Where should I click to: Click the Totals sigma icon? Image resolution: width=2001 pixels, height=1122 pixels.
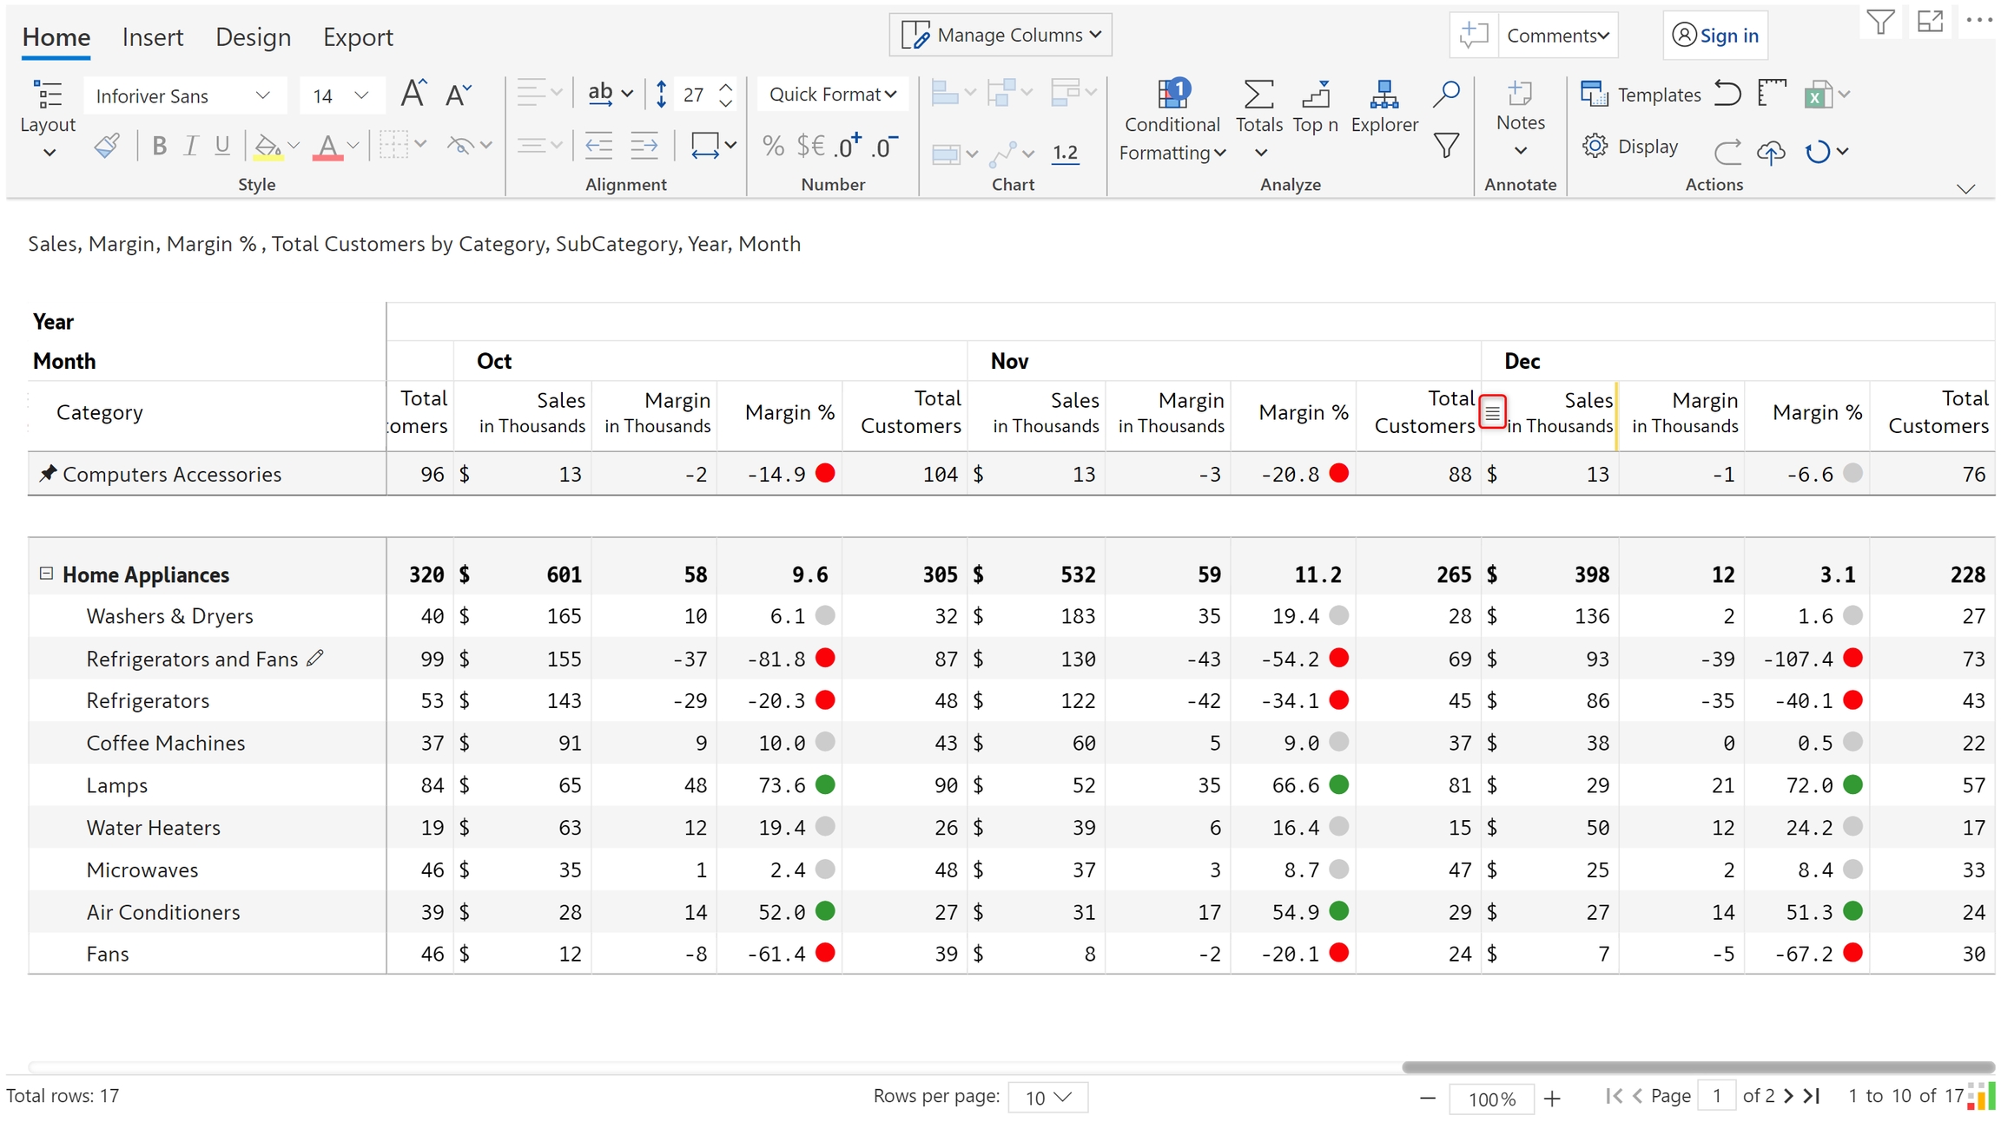[1258, 94]
